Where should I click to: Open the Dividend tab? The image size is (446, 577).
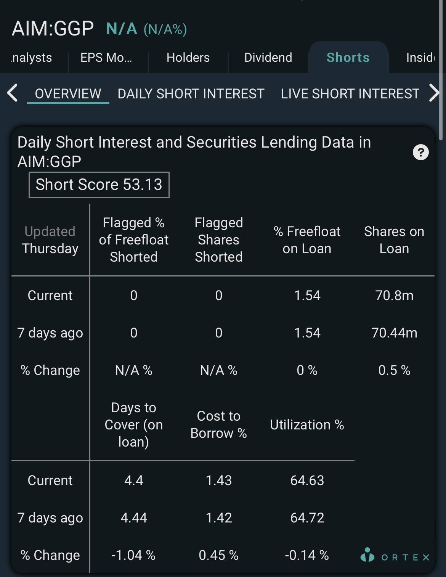point(268,58)
